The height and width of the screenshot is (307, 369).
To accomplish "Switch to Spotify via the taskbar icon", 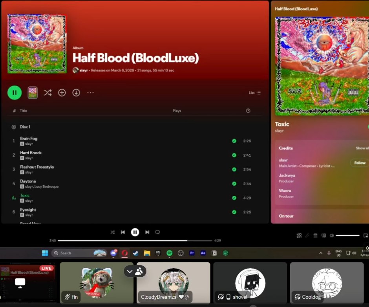I will click(x=170, y=253).
